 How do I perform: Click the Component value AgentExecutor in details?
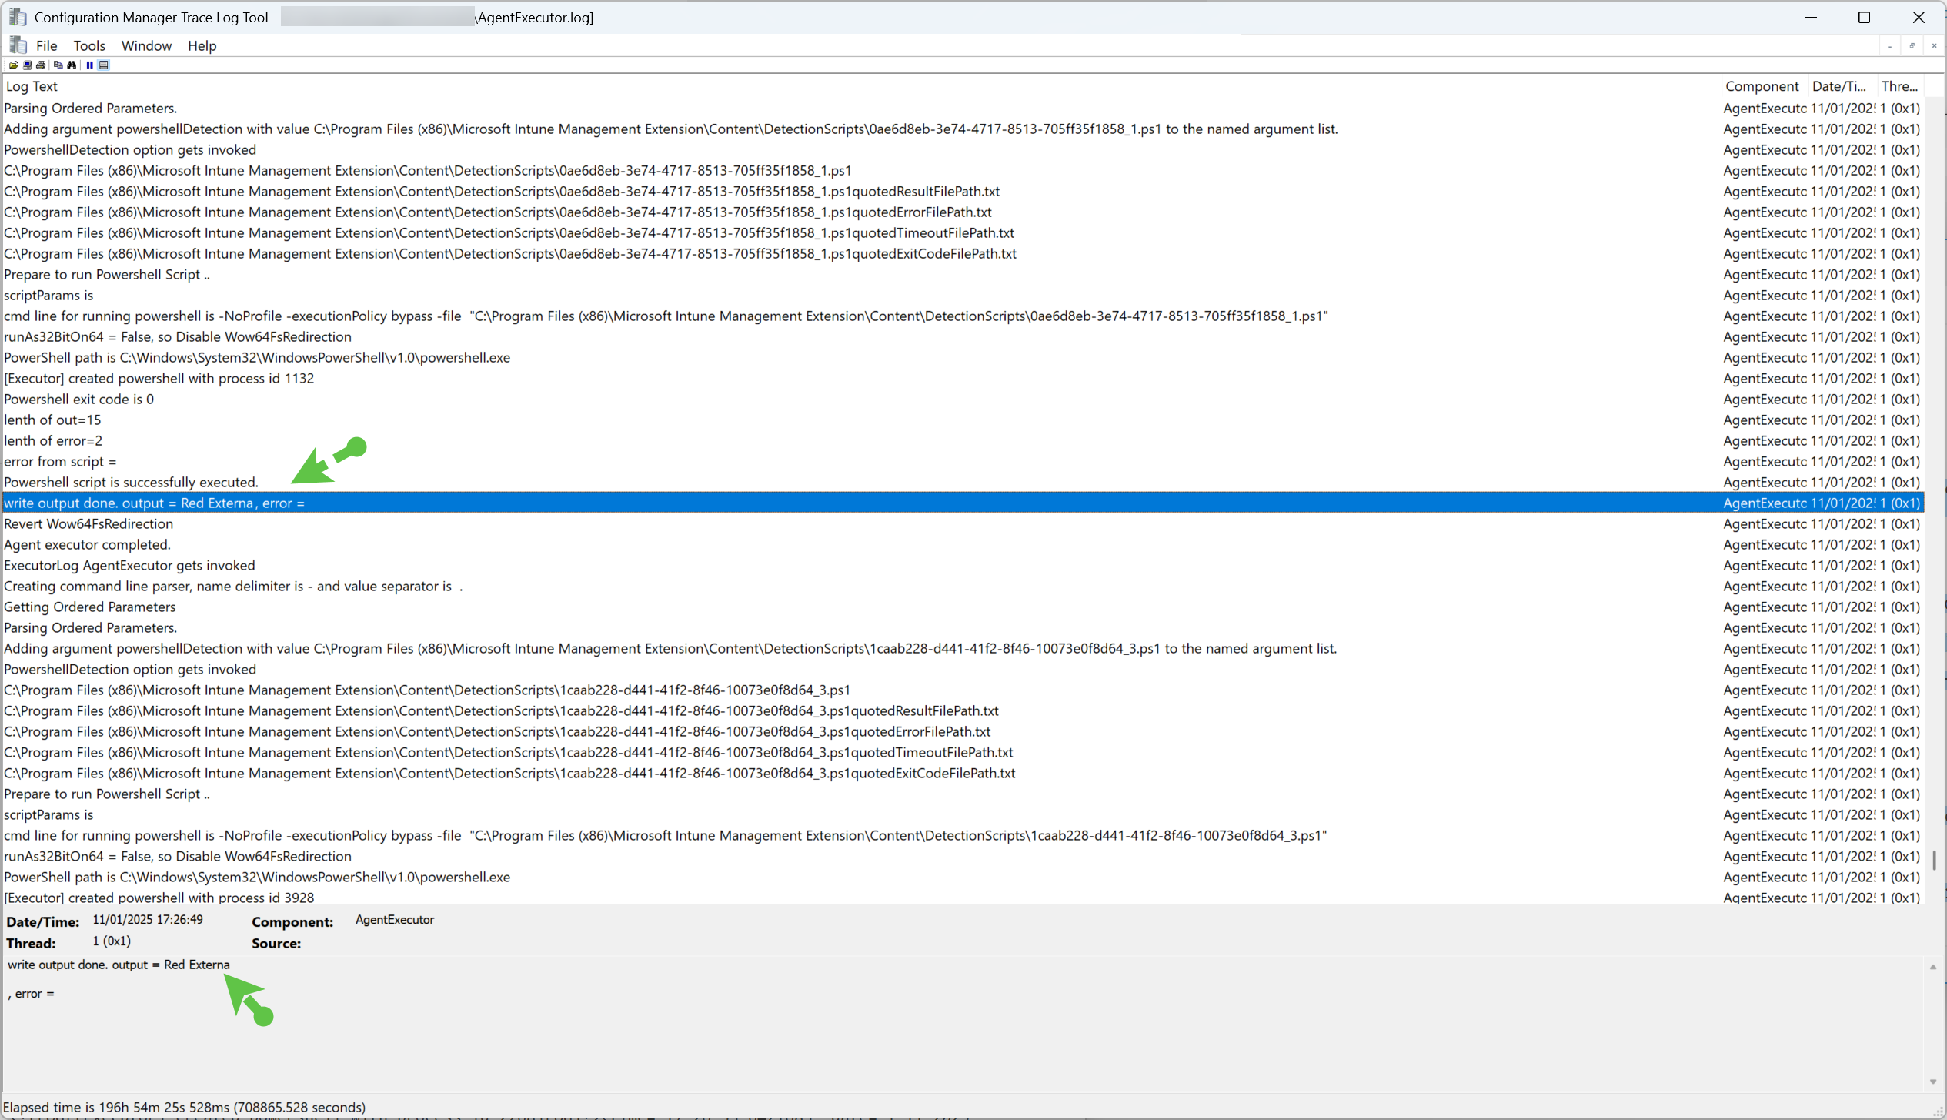point(395,920)
